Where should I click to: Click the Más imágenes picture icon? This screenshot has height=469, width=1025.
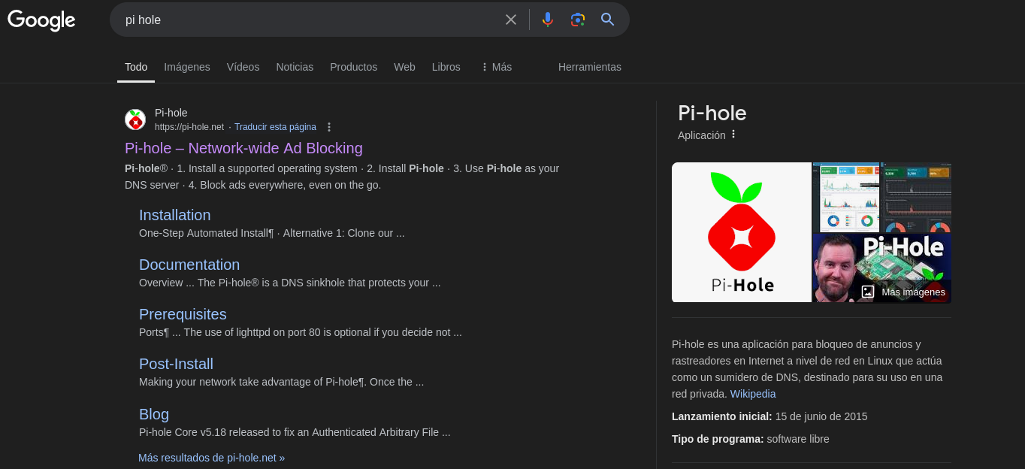(868, 292)
